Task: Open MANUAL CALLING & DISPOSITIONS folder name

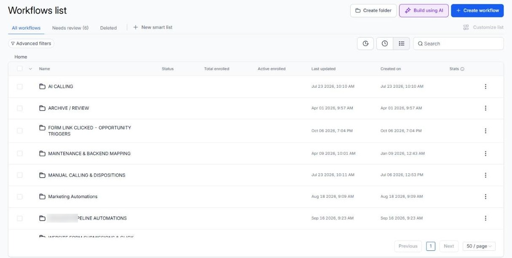Action: pos(87,175)
